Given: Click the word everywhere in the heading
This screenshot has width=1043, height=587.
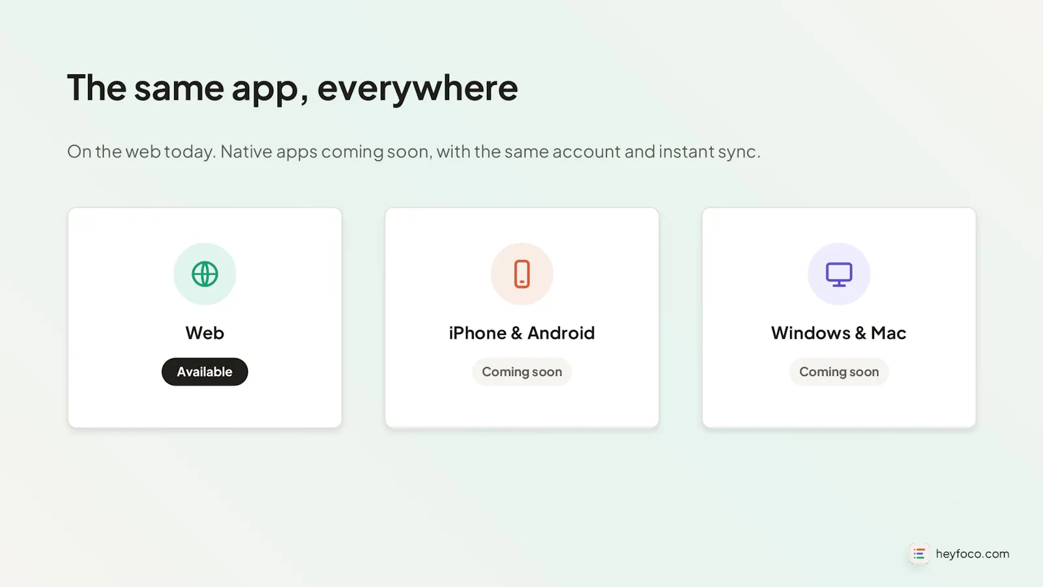Looking at the screenshot, I should pyautogui.click(x=417, y=89).
